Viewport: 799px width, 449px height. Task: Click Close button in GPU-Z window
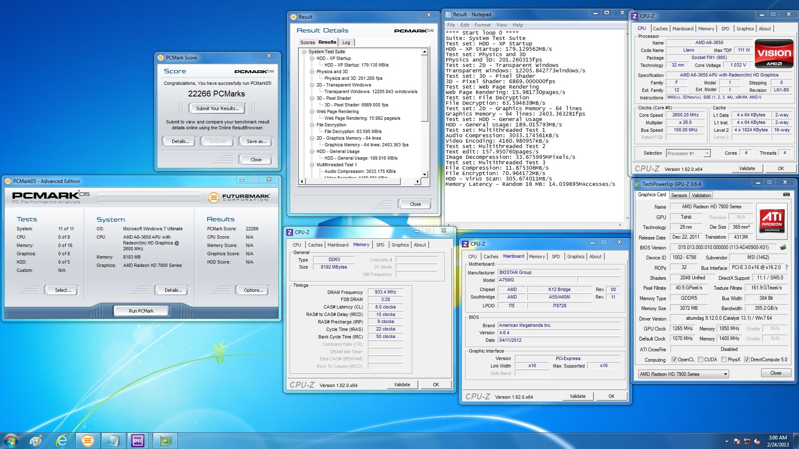775,373
